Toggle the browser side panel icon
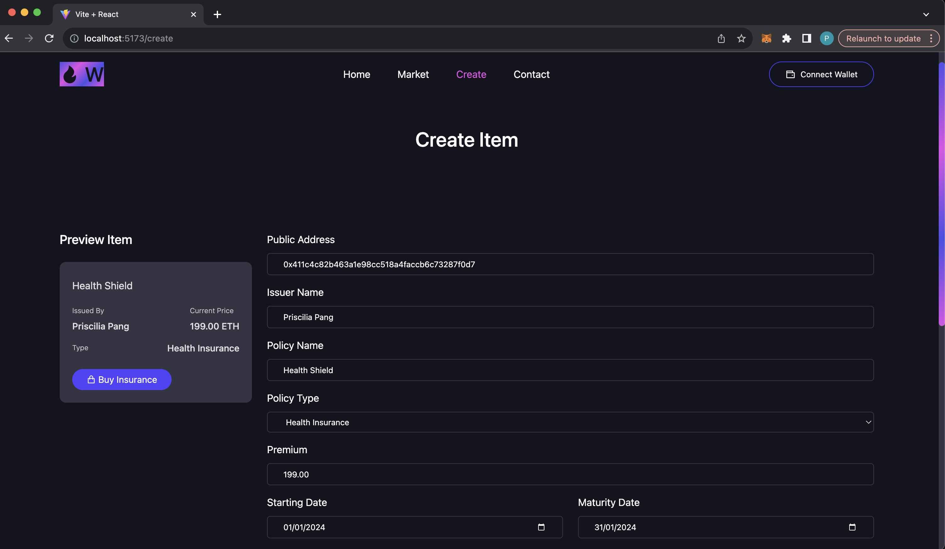 click(806, 38)
